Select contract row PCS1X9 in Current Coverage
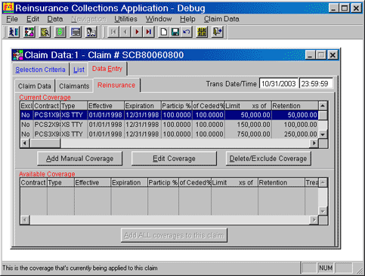This screenshot has width=365, height=276. click(169, 115)
